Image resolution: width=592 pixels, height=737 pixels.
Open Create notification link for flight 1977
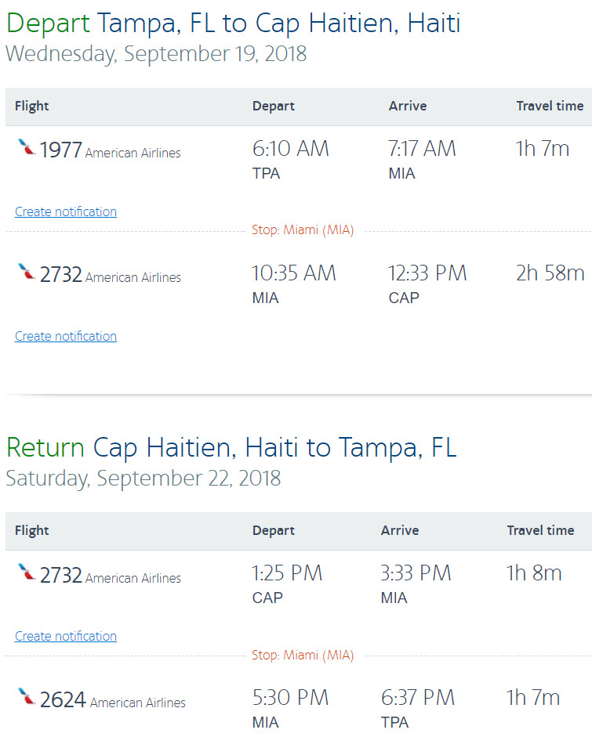[66, 211]
